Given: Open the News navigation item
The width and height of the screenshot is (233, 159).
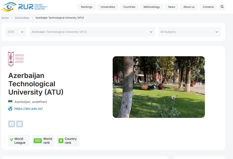Looking at the screenshot, I should pos(172,7).
